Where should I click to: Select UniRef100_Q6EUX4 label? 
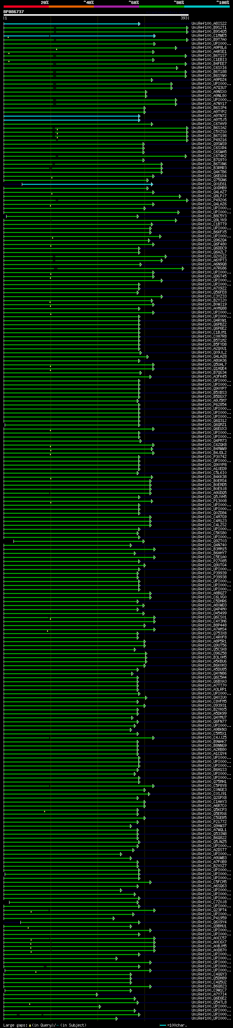tap(209, 176)
